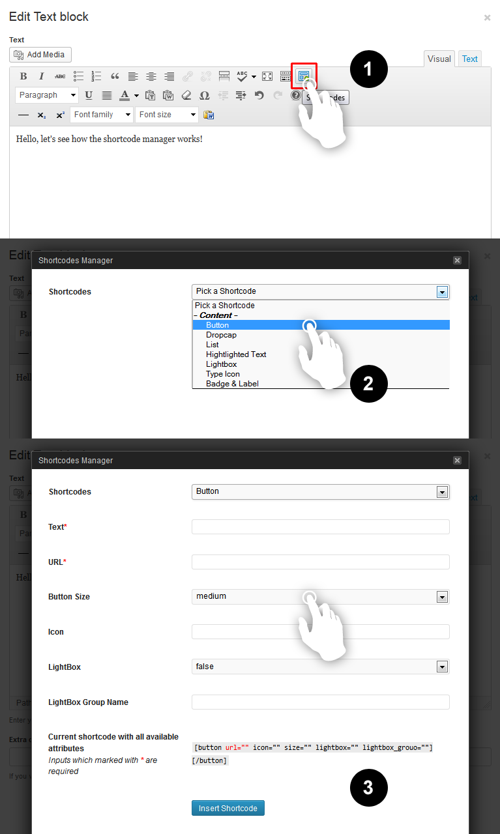Align text center
Screen dimensions: 500x834
tap(151, 76)
